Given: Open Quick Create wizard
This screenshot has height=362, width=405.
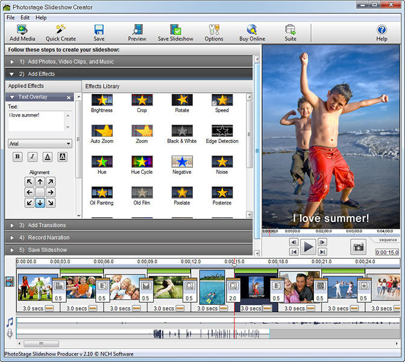Looking at the screenshot, I should pos(61,30).
